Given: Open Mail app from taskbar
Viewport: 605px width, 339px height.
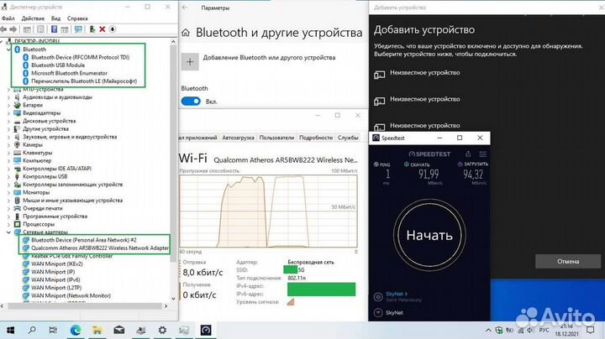Looking at the screenshot, I should click(119, 330).
